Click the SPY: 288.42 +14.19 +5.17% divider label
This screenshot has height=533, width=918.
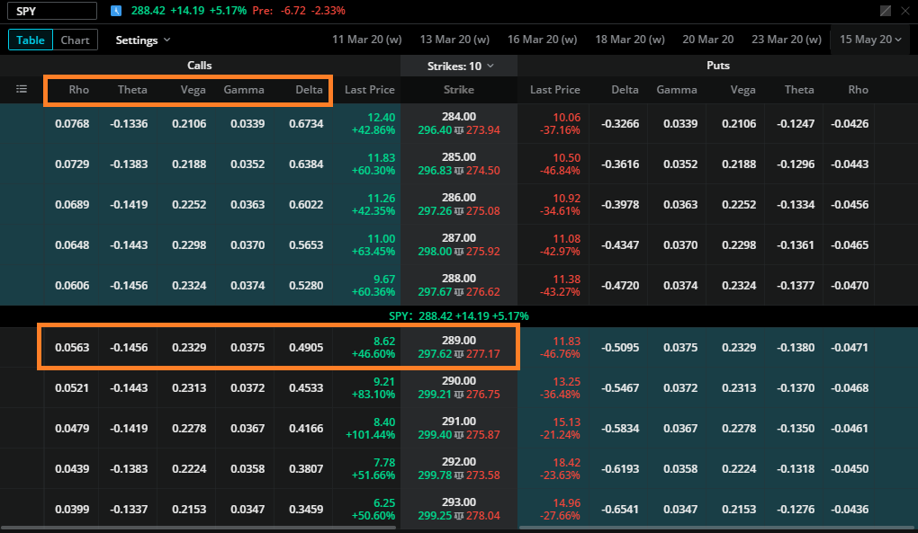pos(458,316)
